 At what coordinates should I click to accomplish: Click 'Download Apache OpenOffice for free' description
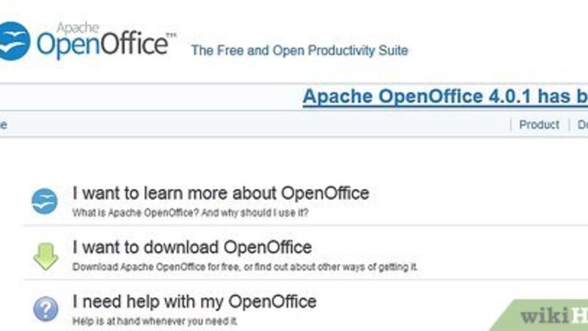[245, 267]
